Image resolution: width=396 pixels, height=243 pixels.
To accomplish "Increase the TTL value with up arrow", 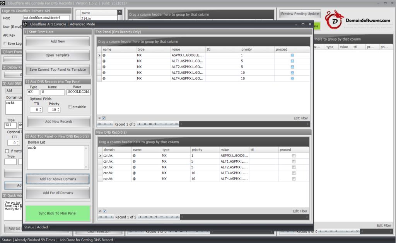I will [40, 108].
